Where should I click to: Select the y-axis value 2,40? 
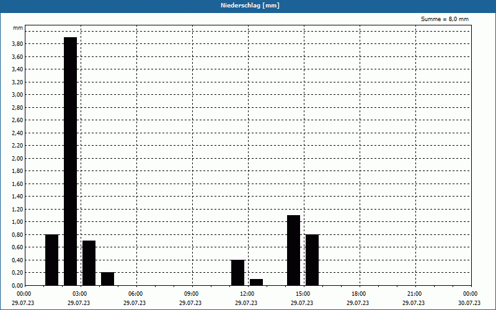17,133
